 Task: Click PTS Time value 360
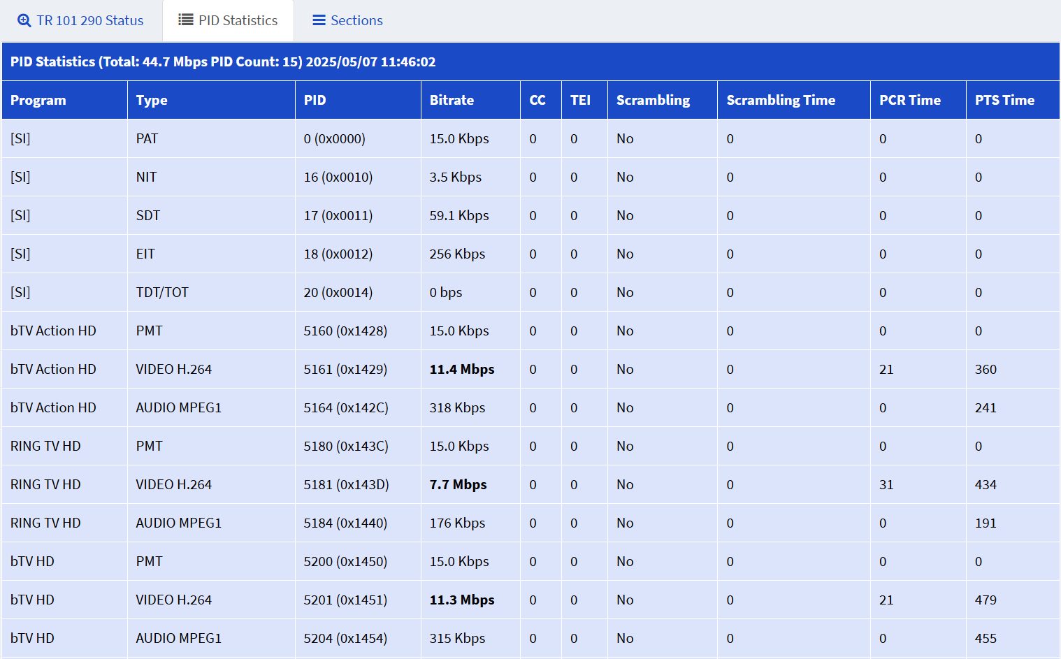pyautogui.click(x=986, y=369)
